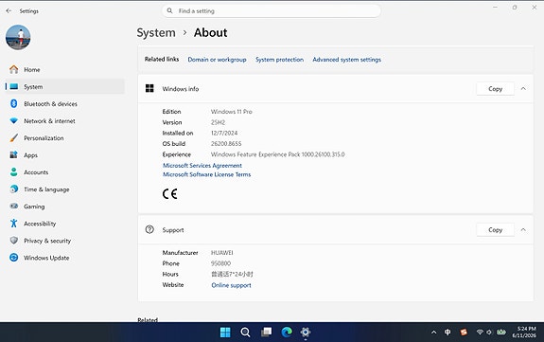544x342 pixels.
Task: Open Privacy & security settings
Action: coord(65,241)
